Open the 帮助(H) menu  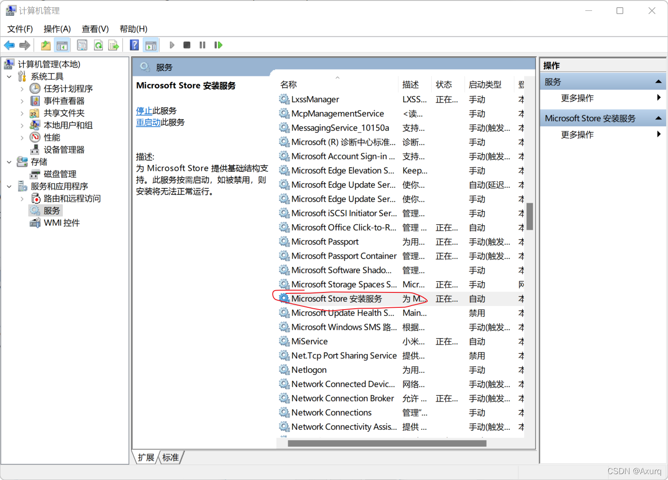(133, 29)
